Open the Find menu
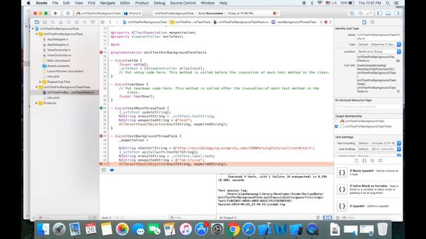The image size is (426, 239). (x=91, y=3)
